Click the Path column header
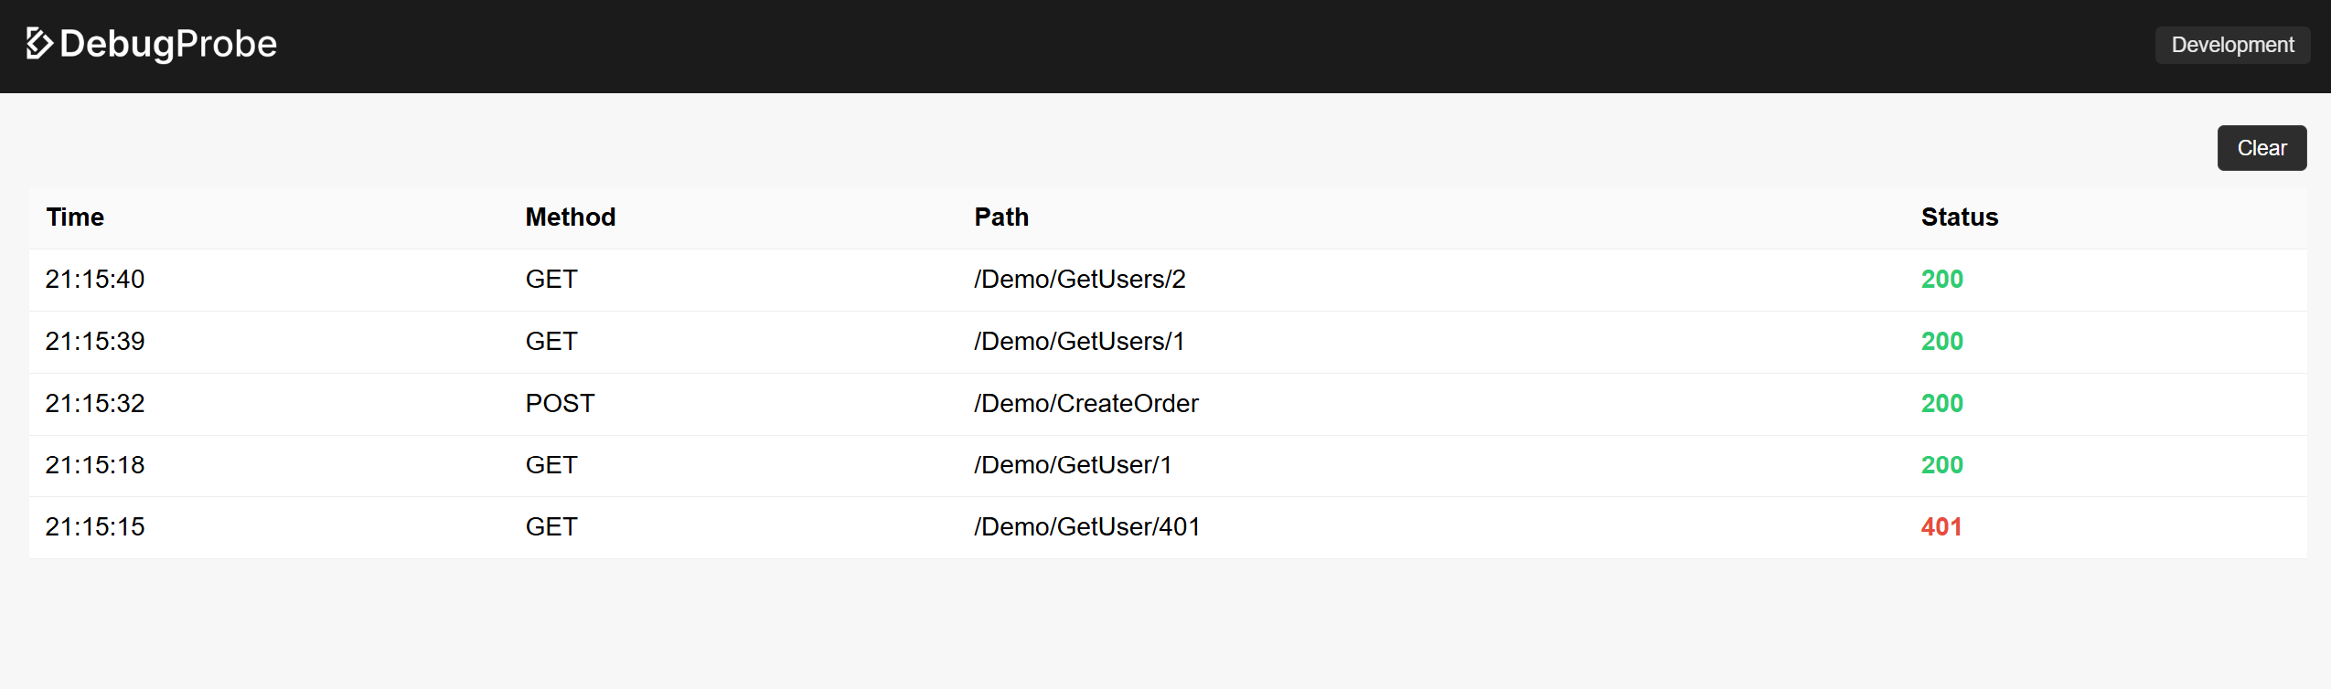Viewport: 2331px width, 689px height. [1001, 217]
